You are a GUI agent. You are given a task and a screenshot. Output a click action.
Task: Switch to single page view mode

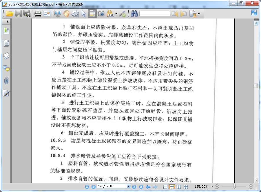tap(165, 187)
